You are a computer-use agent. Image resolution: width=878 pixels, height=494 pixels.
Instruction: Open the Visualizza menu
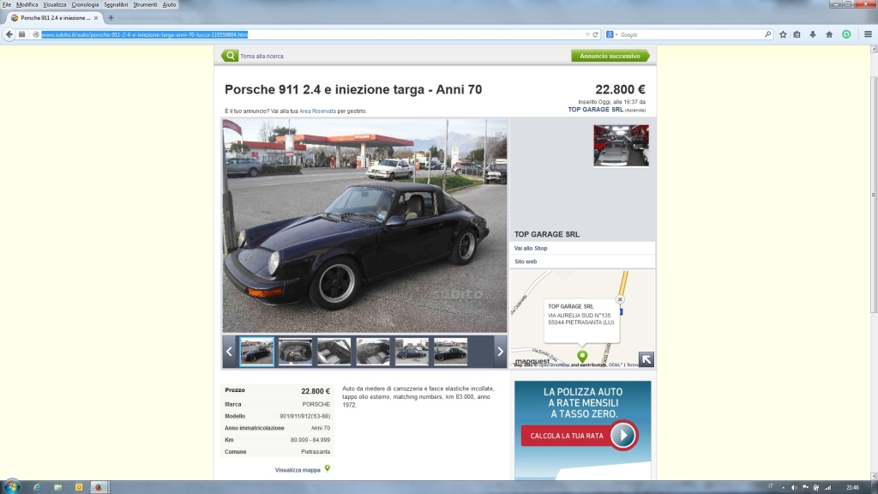click(x=54, y=4)
